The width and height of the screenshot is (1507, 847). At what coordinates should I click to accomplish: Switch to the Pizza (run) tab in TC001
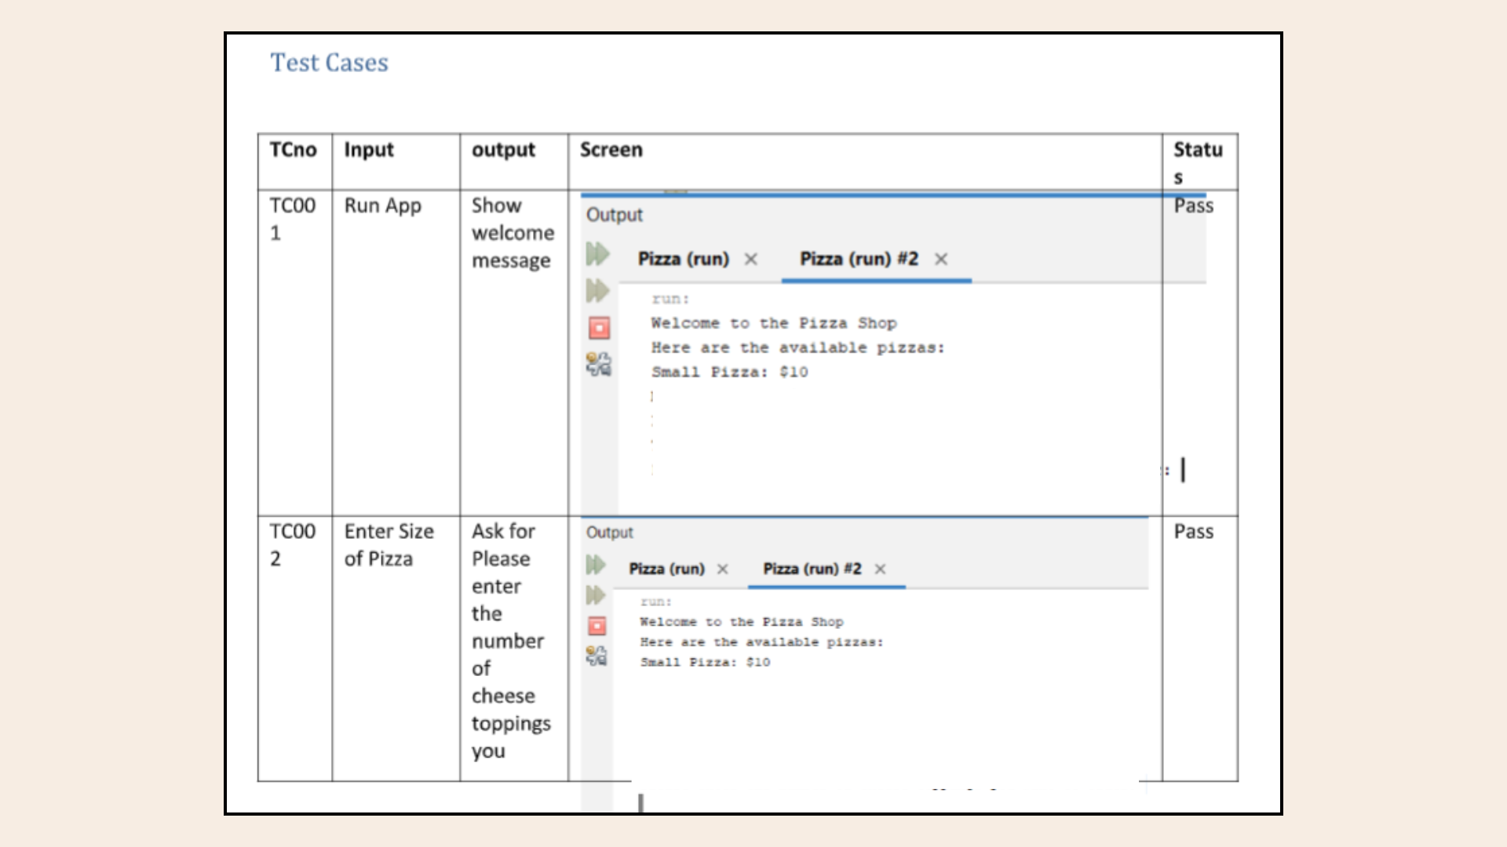[x=683, y=259]
